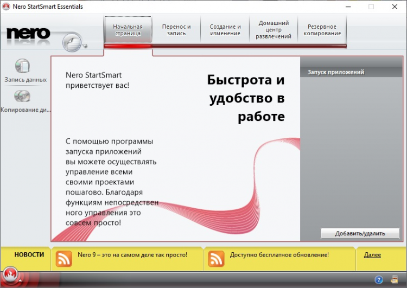The width and height of the screenshot is (407, 288).
Task: Click the Копирование ди... label text
Action: (26, 110)
